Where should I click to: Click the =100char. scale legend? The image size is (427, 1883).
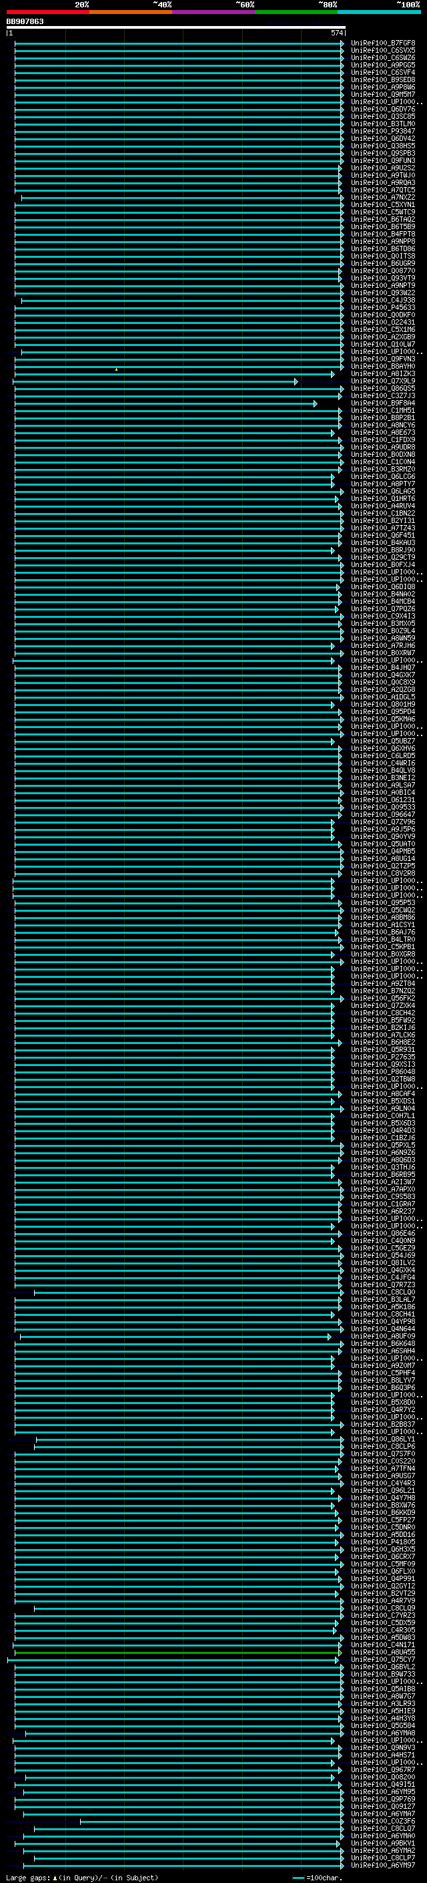click(x=317, y=1877)
